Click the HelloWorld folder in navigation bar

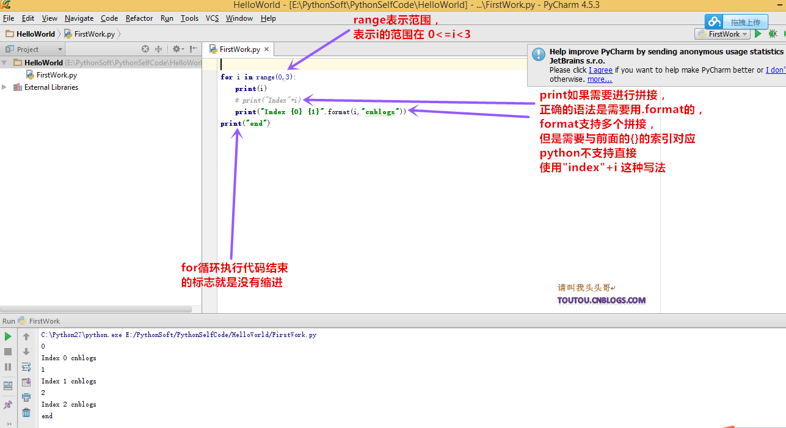point(30,34)
